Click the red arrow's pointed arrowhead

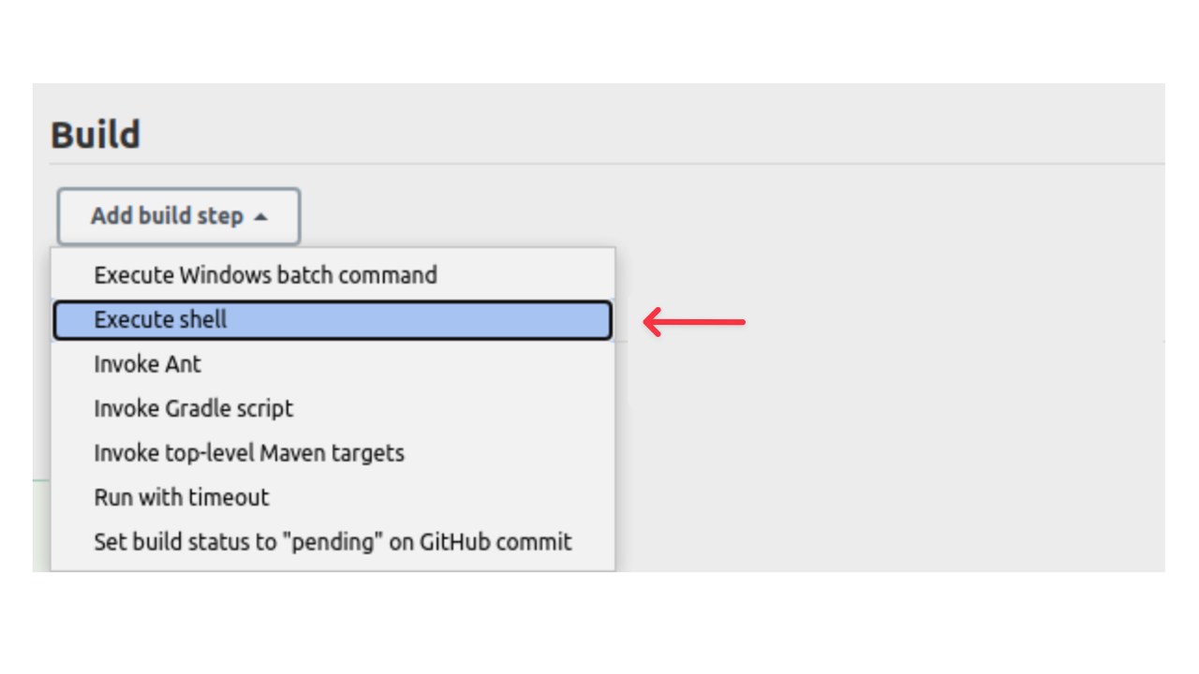tap(650, 322)
